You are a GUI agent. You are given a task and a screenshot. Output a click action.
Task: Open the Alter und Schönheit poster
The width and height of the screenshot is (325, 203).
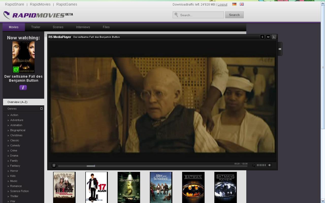point(161,188)
